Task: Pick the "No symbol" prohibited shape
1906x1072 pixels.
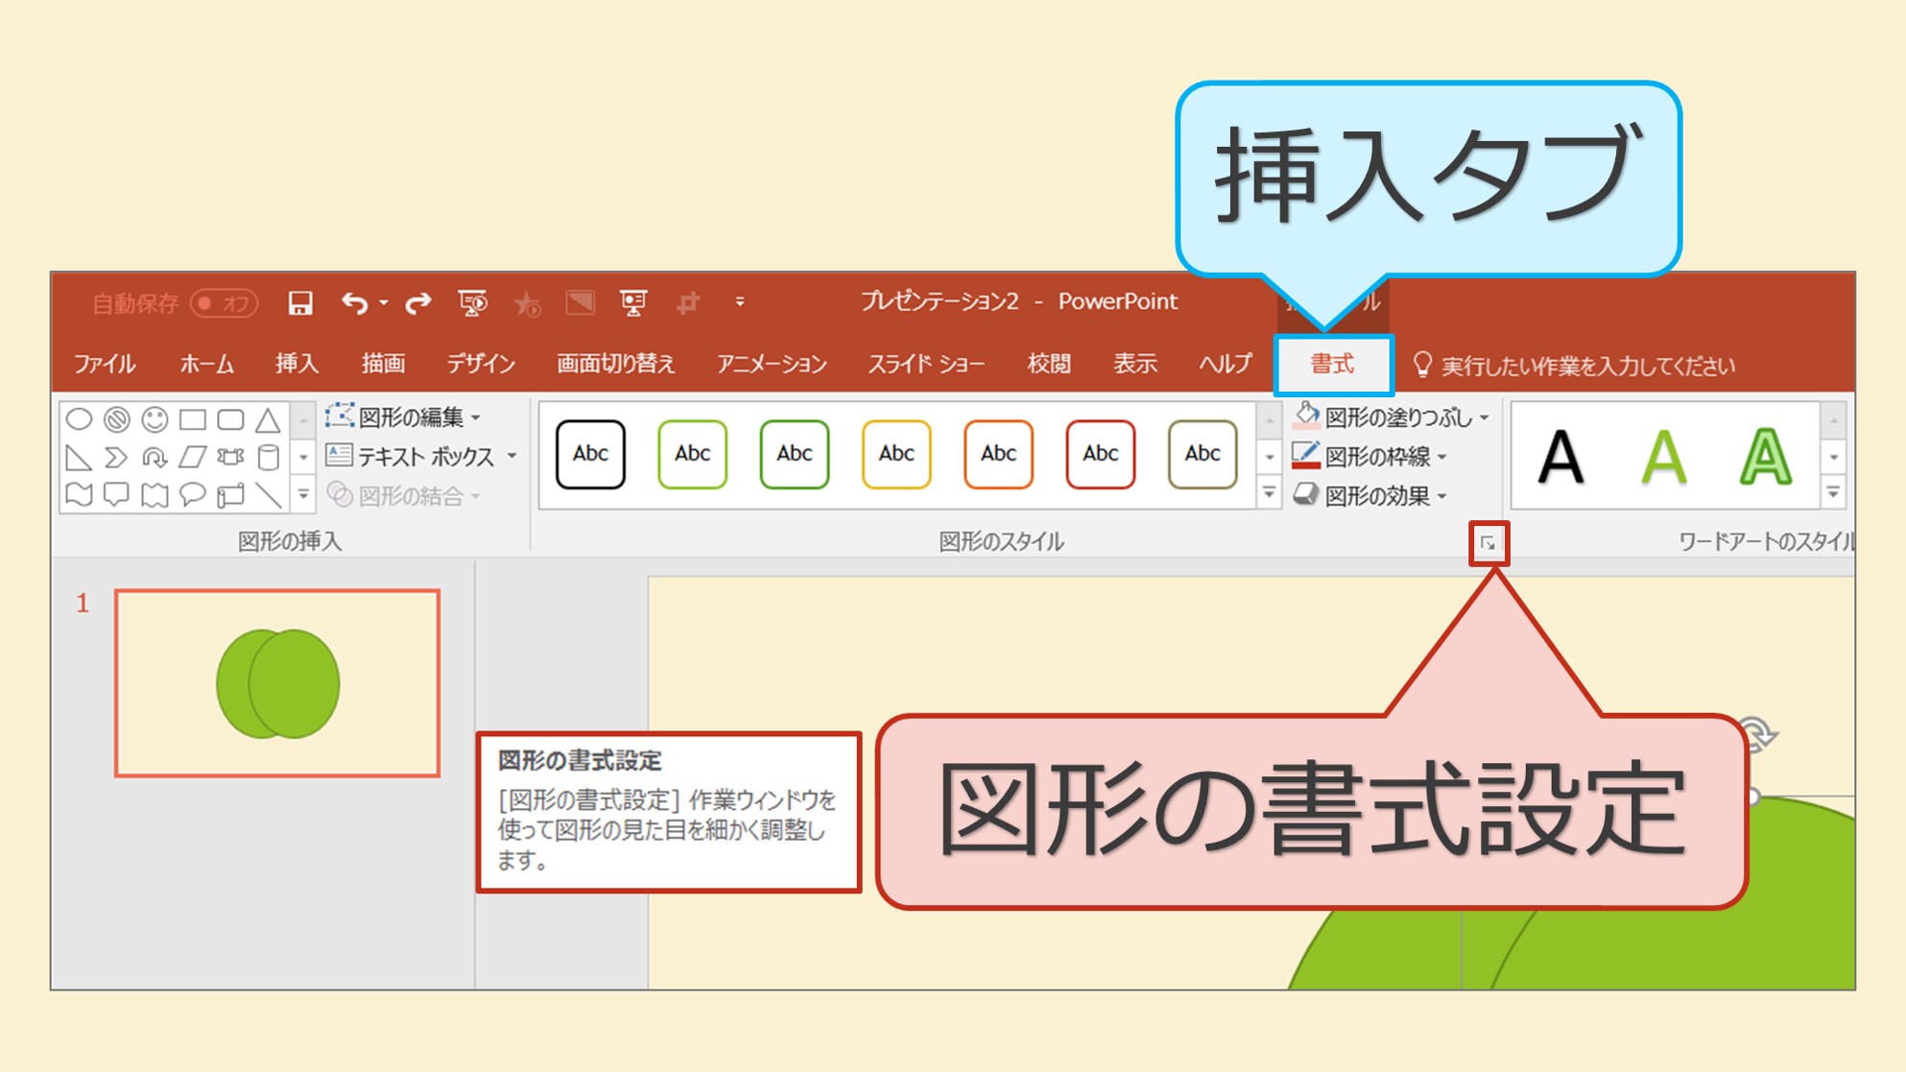Action: (116, 419)
